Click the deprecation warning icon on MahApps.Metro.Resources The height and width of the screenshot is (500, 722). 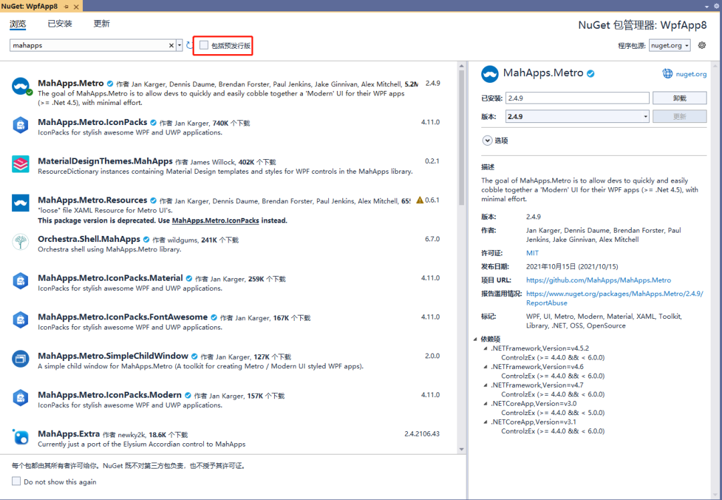pyautogui.click(x=419, y=200)
